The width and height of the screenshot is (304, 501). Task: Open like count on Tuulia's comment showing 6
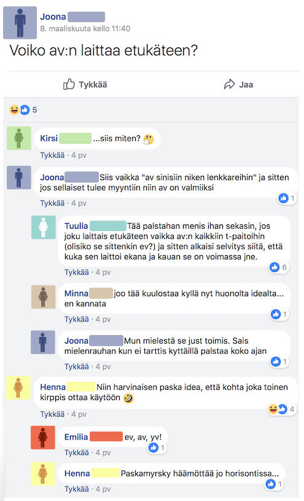279,267
